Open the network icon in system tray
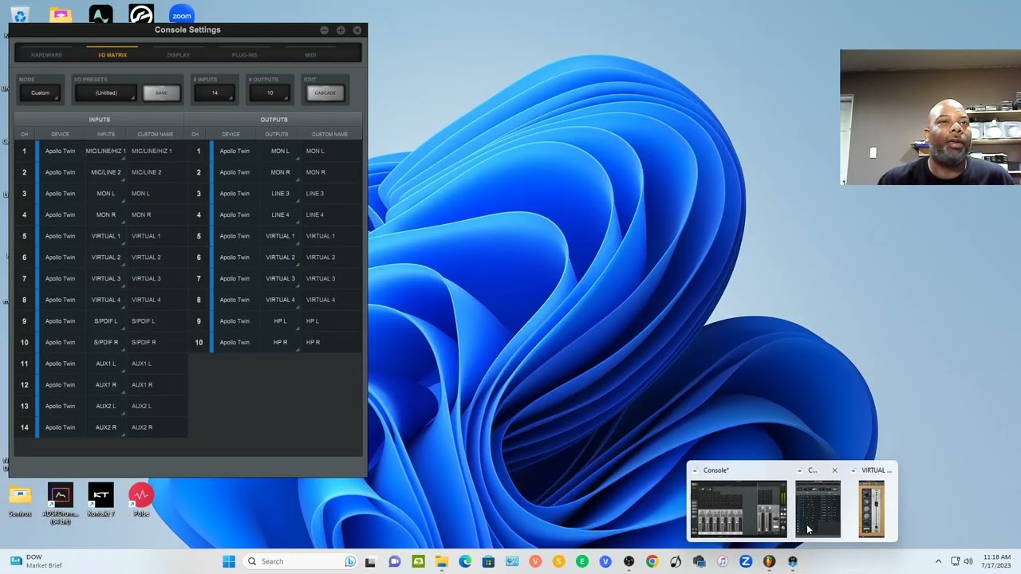1021x574 pixels. click(x=955, y=561)
